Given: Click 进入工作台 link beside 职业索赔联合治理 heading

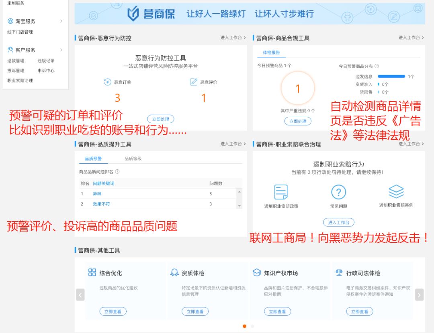Looking at the screenshot, I should tap(411, 144).
